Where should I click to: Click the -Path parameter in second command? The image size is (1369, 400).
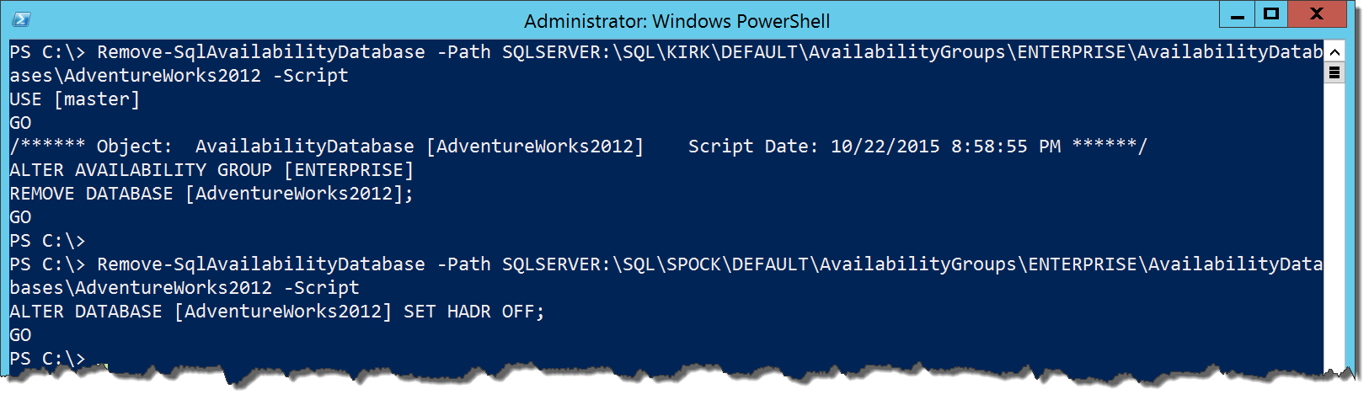pyautogui.click(x=463, y=264)
